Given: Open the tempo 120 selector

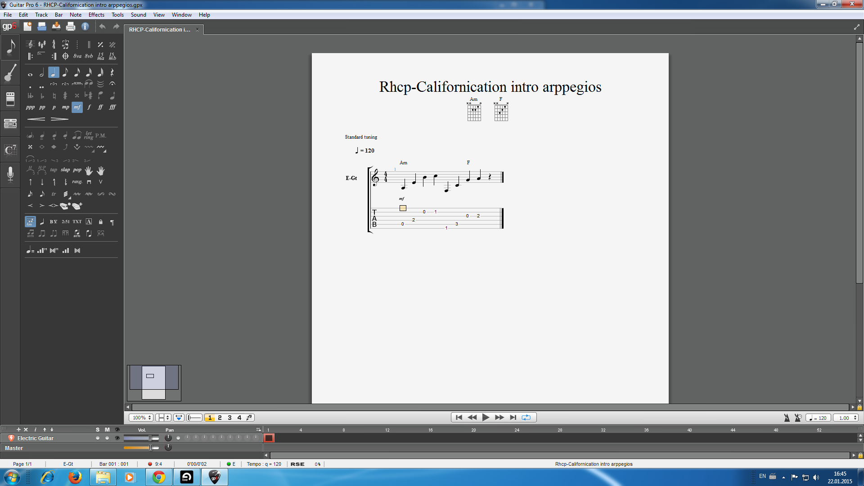Looking at the screenshot, I should pyautogui.click(x=818, y=418).
